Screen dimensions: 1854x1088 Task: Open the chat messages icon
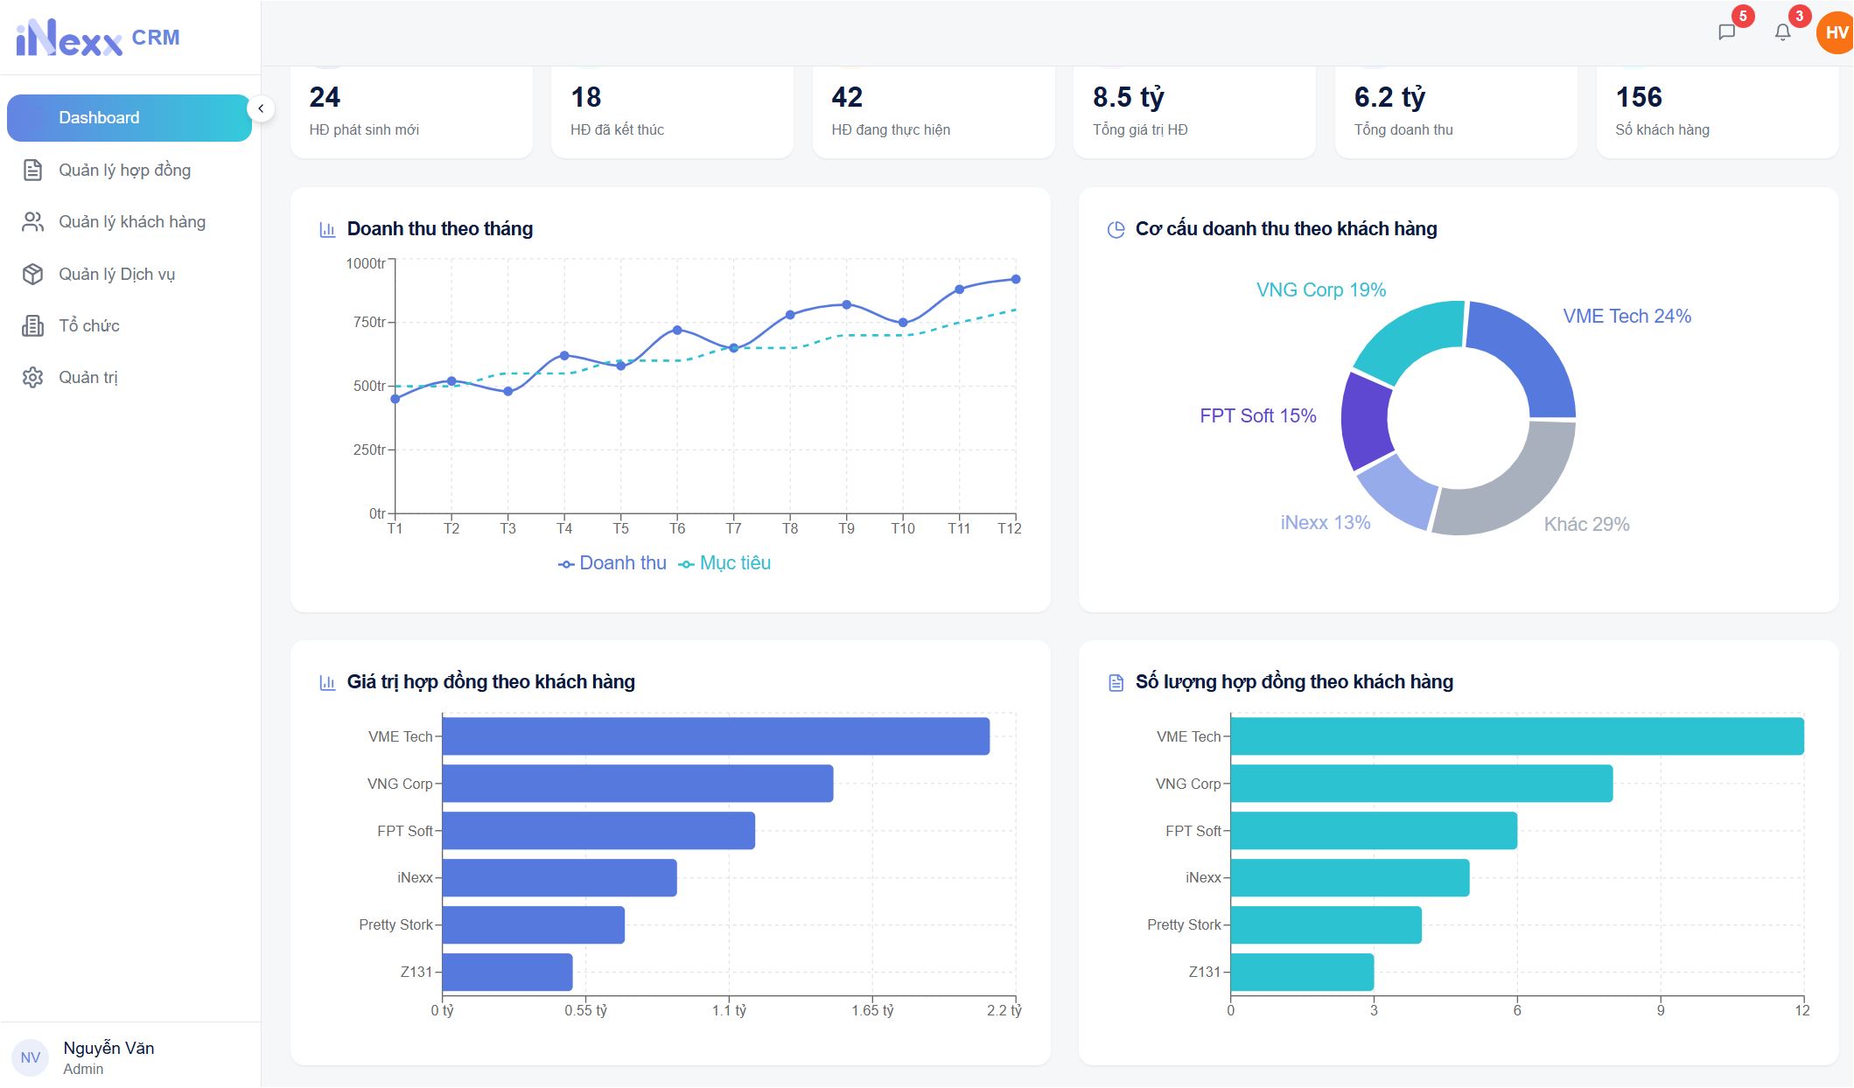pos(1726,32)
